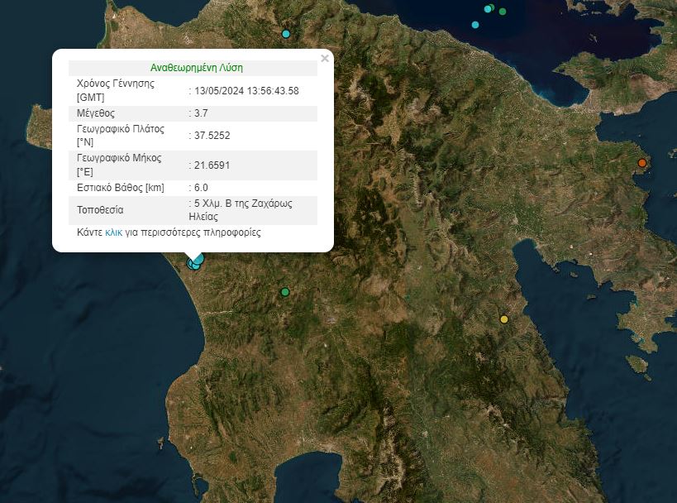Viewport: 677px width, 503px height.
Task: Click the orange earthquake marker on eastern coast
Action: click(642, 163)
